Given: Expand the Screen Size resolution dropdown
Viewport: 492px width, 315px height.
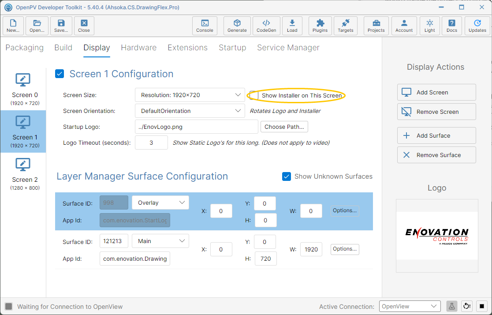Looking at the screenshot, I should pyautogui.click(x=190, y=95).
